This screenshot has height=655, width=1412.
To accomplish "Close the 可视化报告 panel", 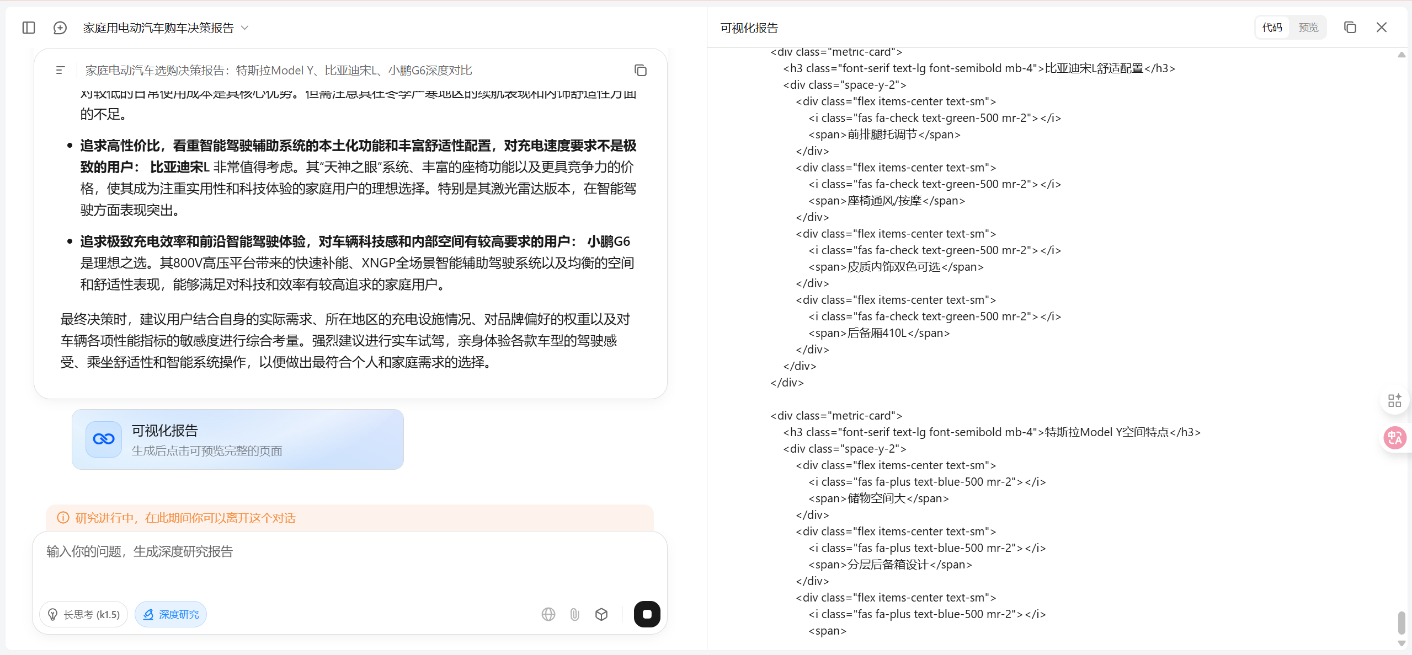I will 1382,28.
